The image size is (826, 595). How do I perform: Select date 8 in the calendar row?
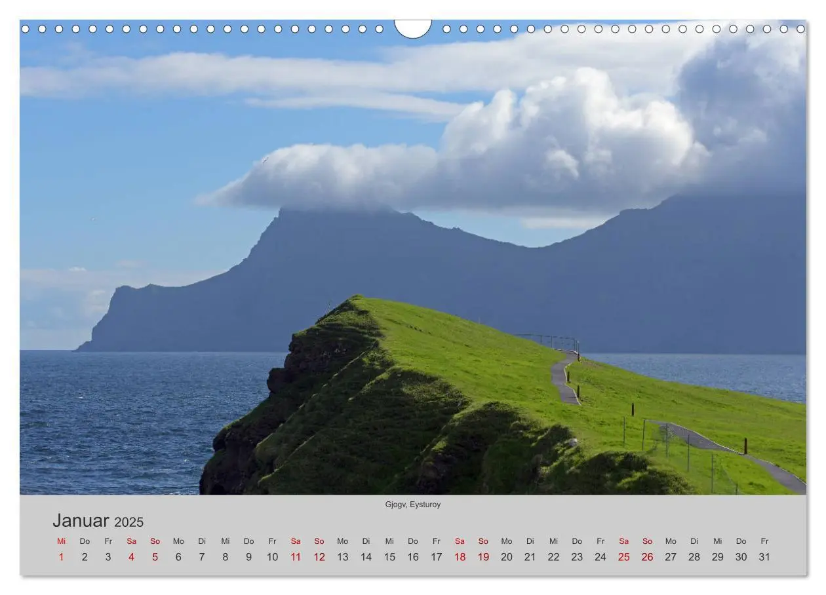226,557
